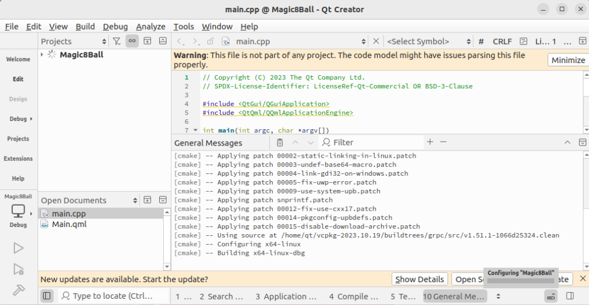This screenshot has height=305, width=589.
Task: Switch to Edit mode
Action: 18,79
